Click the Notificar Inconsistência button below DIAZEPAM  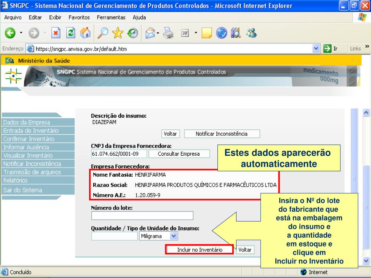(x=222, y=134)
